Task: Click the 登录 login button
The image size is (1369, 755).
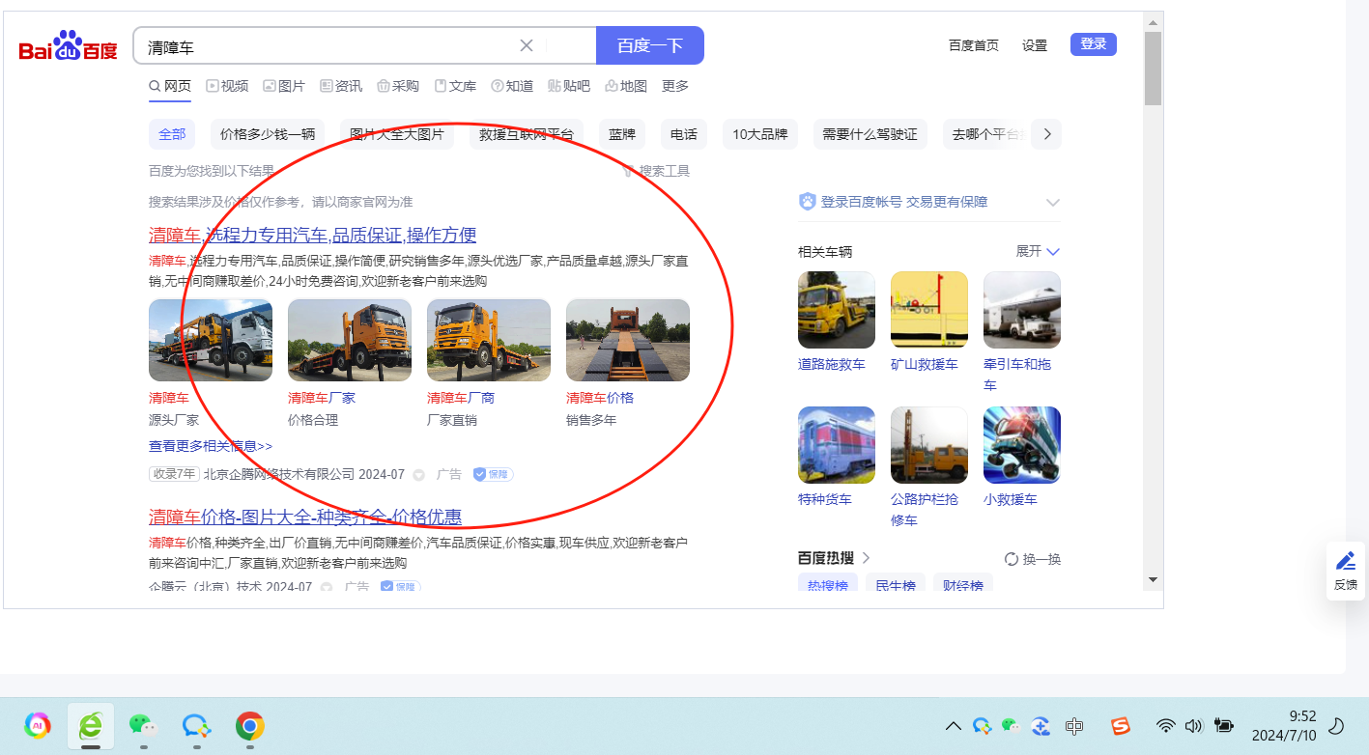Action: [1093, 44]
